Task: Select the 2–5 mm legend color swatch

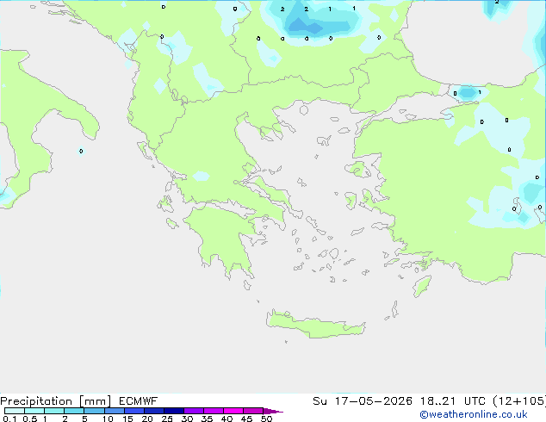Action: coord(74,411)
